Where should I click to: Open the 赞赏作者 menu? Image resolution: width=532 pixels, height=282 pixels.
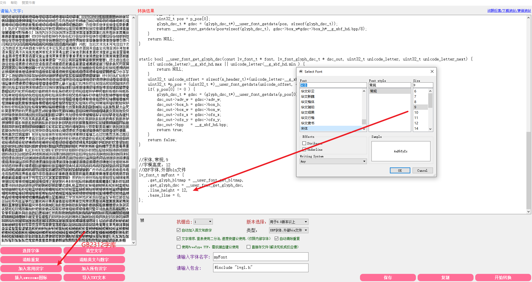(x=28, y=3)
